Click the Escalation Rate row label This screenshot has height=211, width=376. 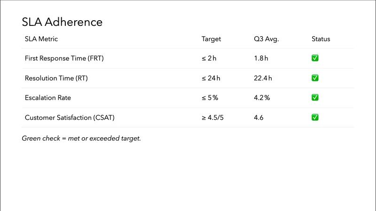[47, 98]
